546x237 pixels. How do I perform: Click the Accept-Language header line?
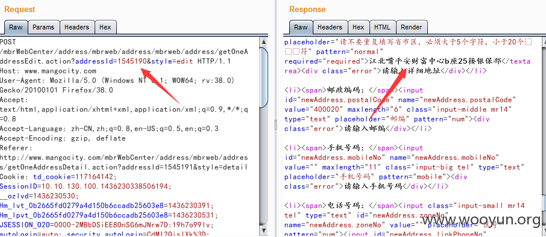(x=109, y=129)
